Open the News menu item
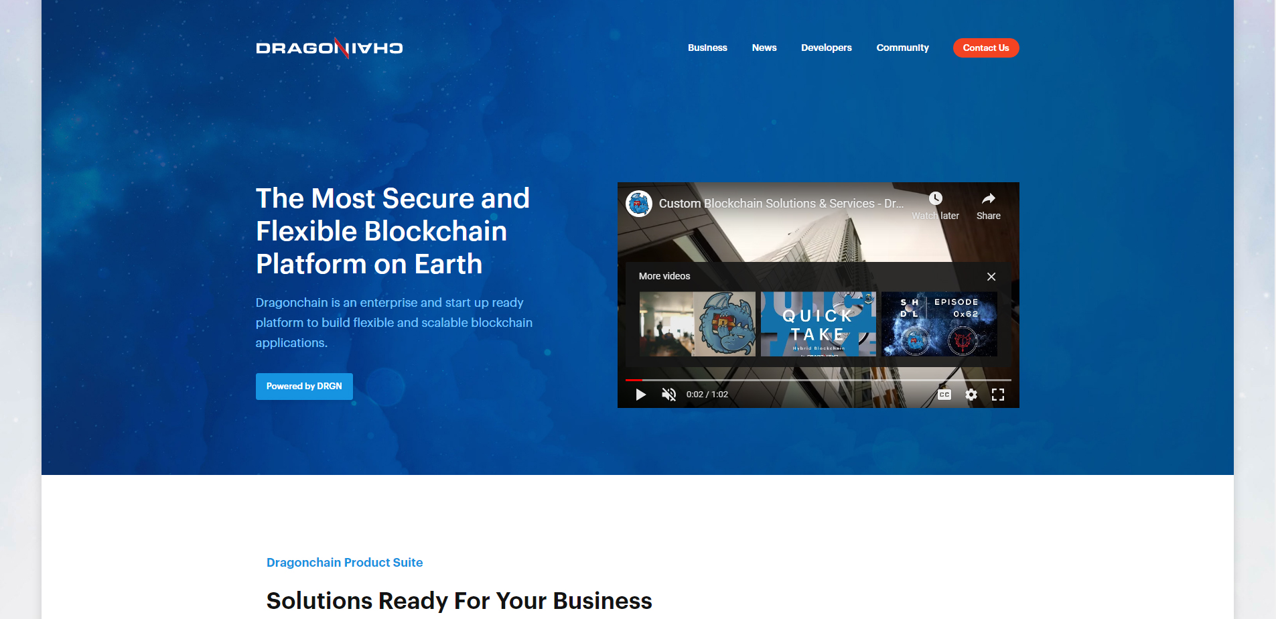The width and height of the screenshot is (1276, 619). (764, 48)
